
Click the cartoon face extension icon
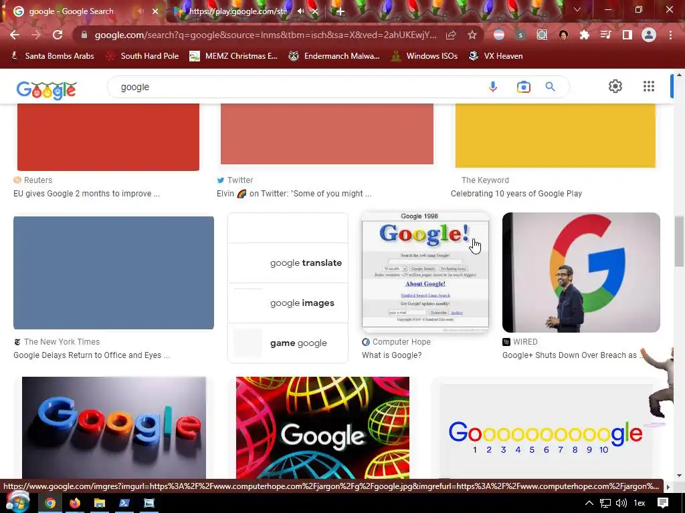(x=563, y=35)
